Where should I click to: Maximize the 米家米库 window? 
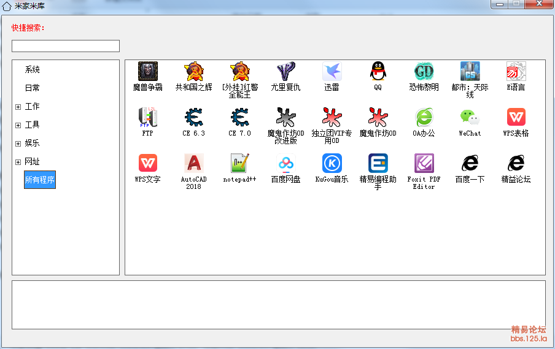point(516,4)
